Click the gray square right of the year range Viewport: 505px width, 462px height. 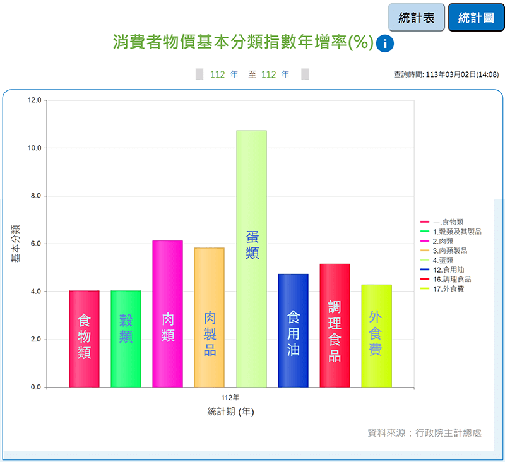pyautogui.click(x=305, y=74)
